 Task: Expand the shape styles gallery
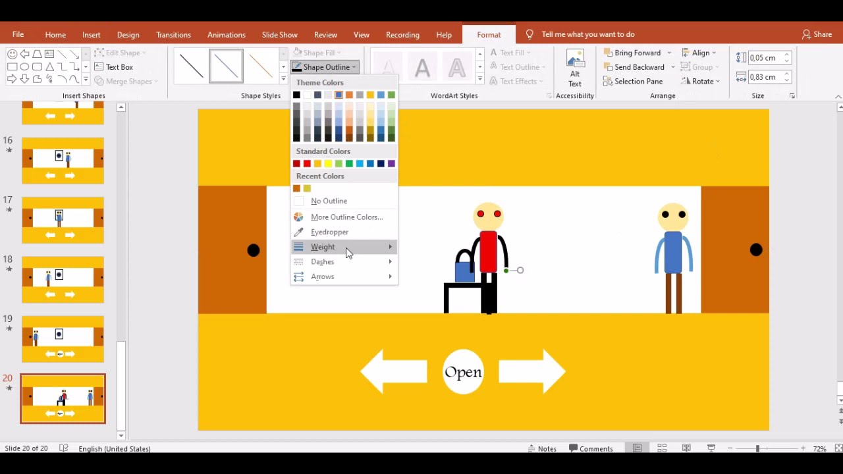(283, 79)
